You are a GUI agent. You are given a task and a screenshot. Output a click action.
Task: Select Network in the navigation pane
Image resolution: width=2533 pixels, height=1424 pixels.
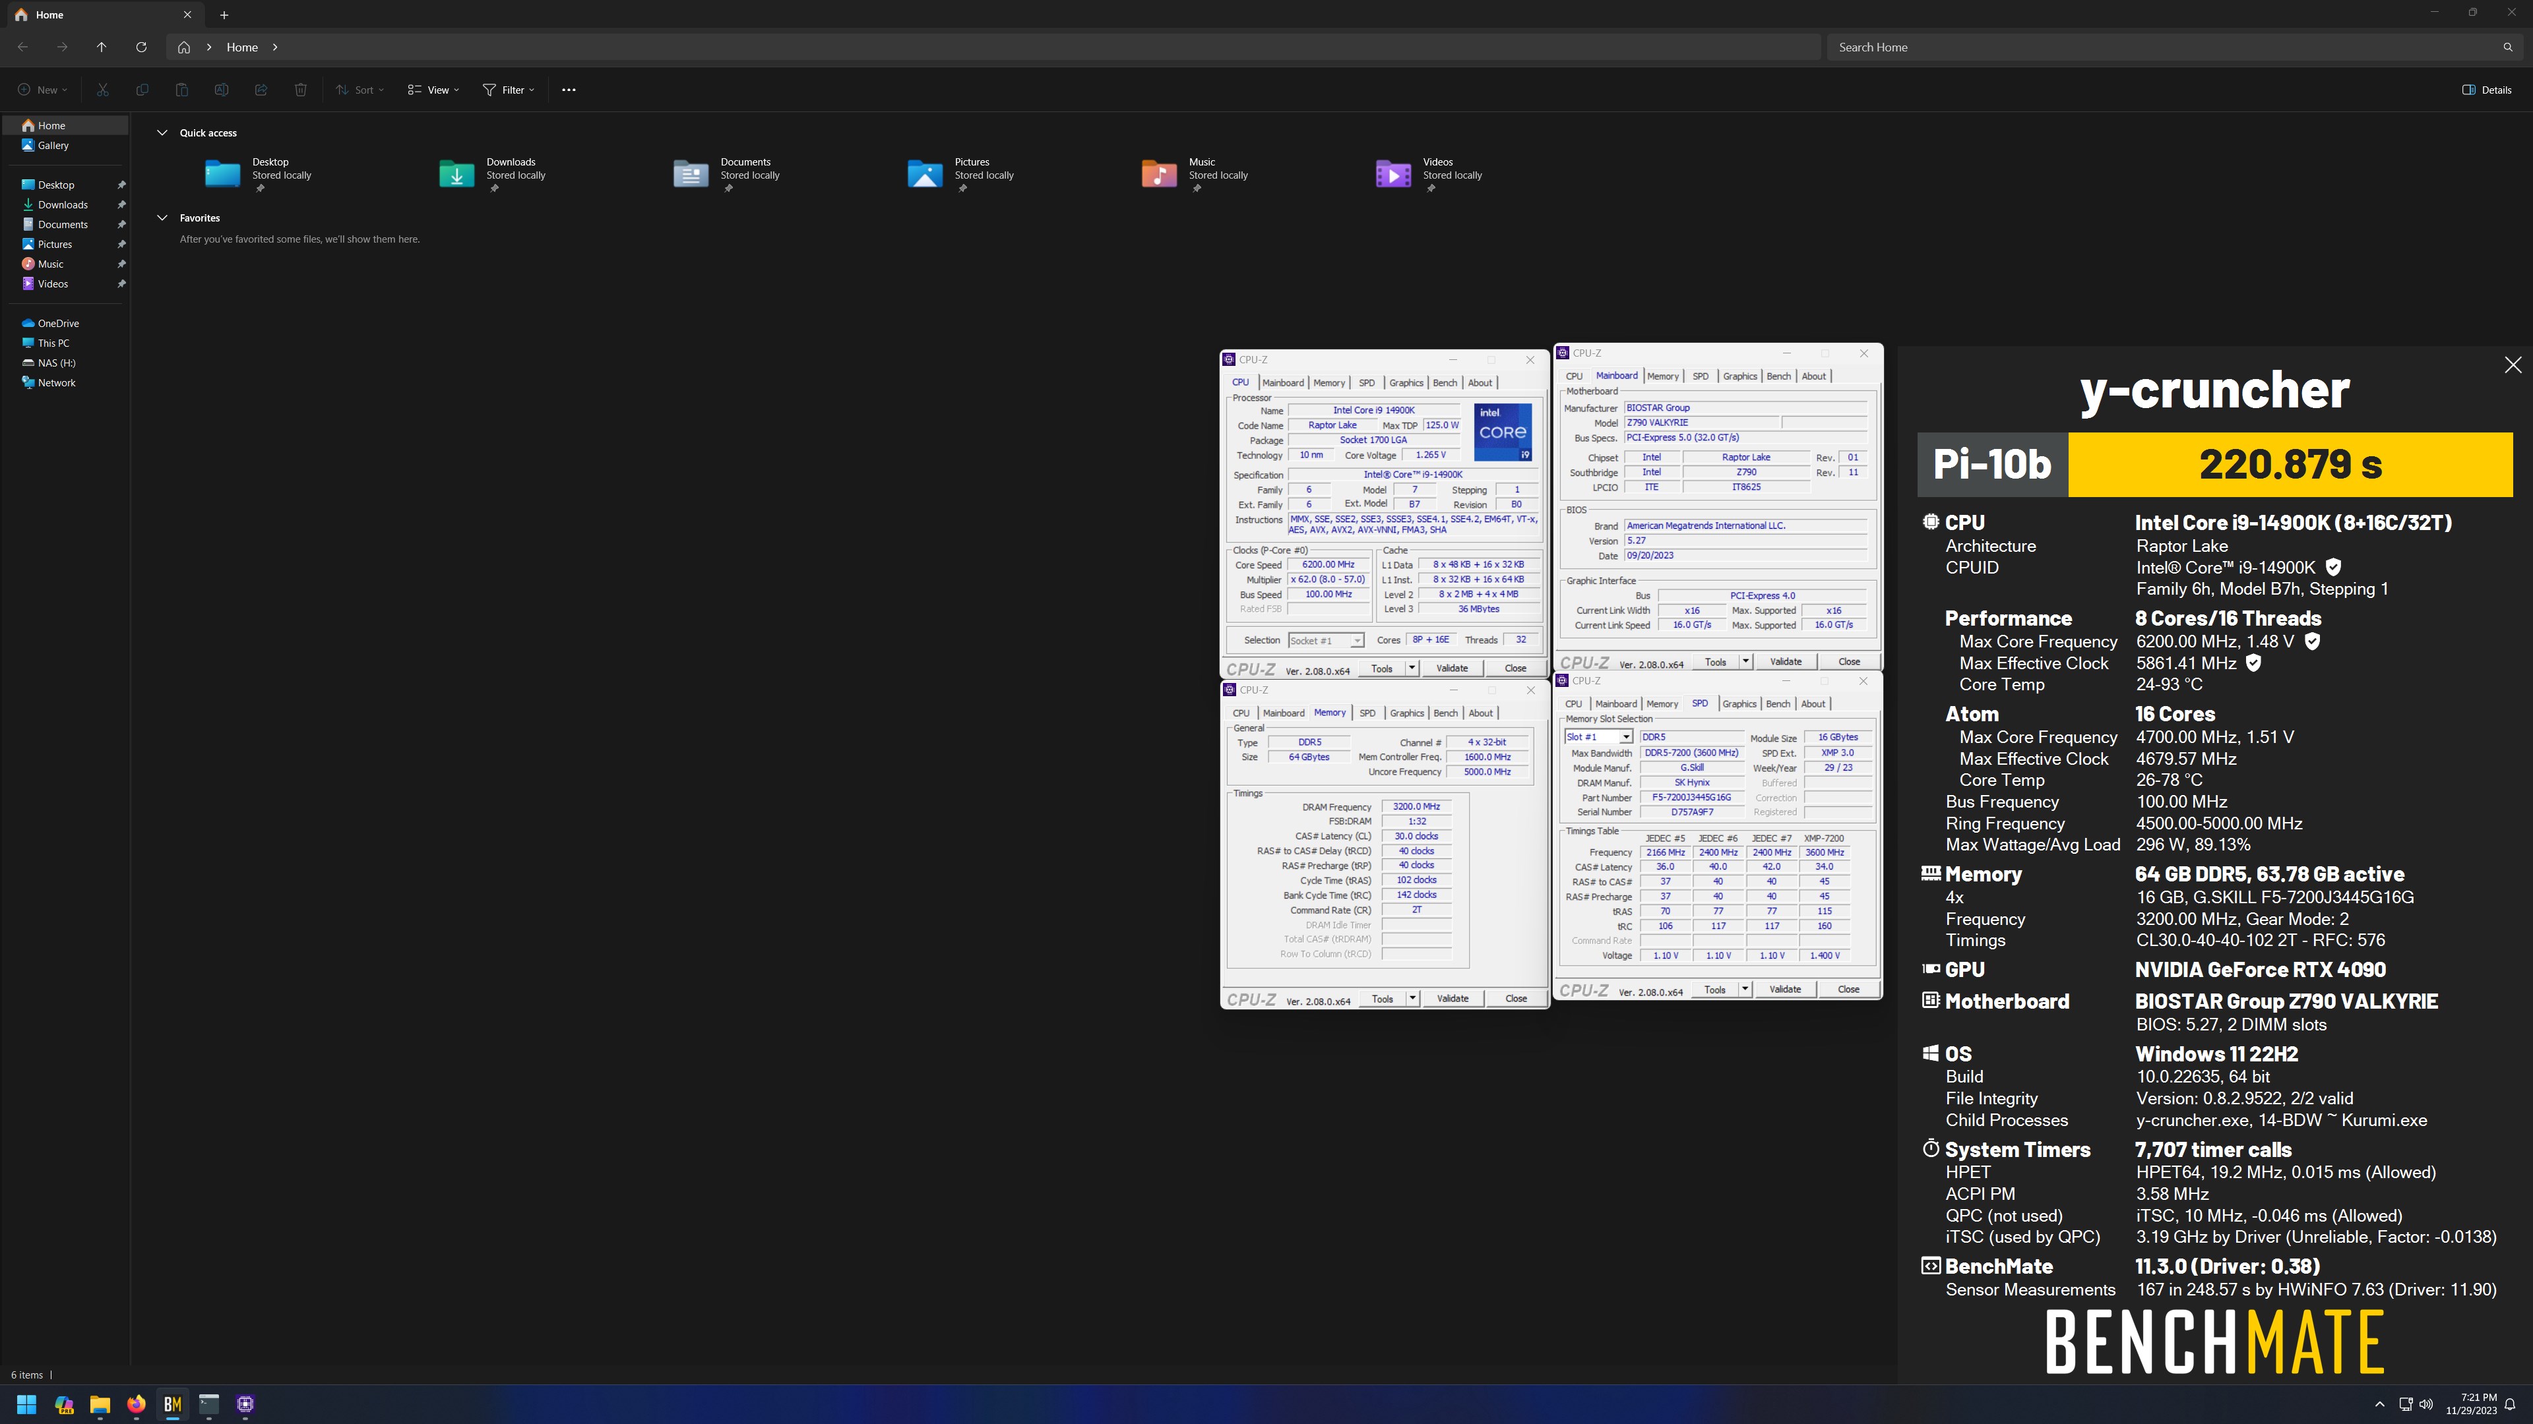(56, 383)
